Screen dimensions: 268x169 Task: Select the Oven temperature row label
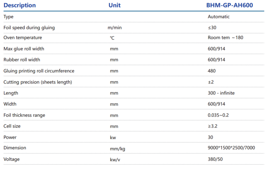click(22, 38)
